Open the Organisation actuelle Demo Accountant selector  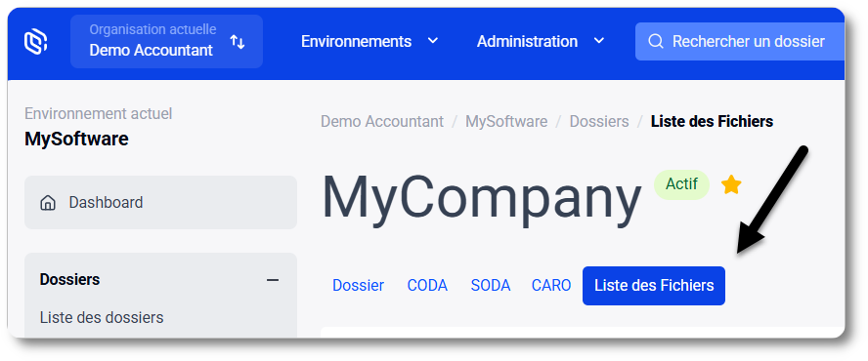[166, 41]
